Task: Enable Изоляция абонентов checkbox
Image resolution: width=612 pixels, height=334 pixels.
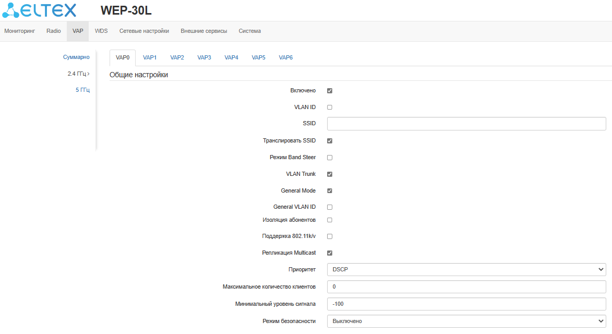Action: click(330, 220)
